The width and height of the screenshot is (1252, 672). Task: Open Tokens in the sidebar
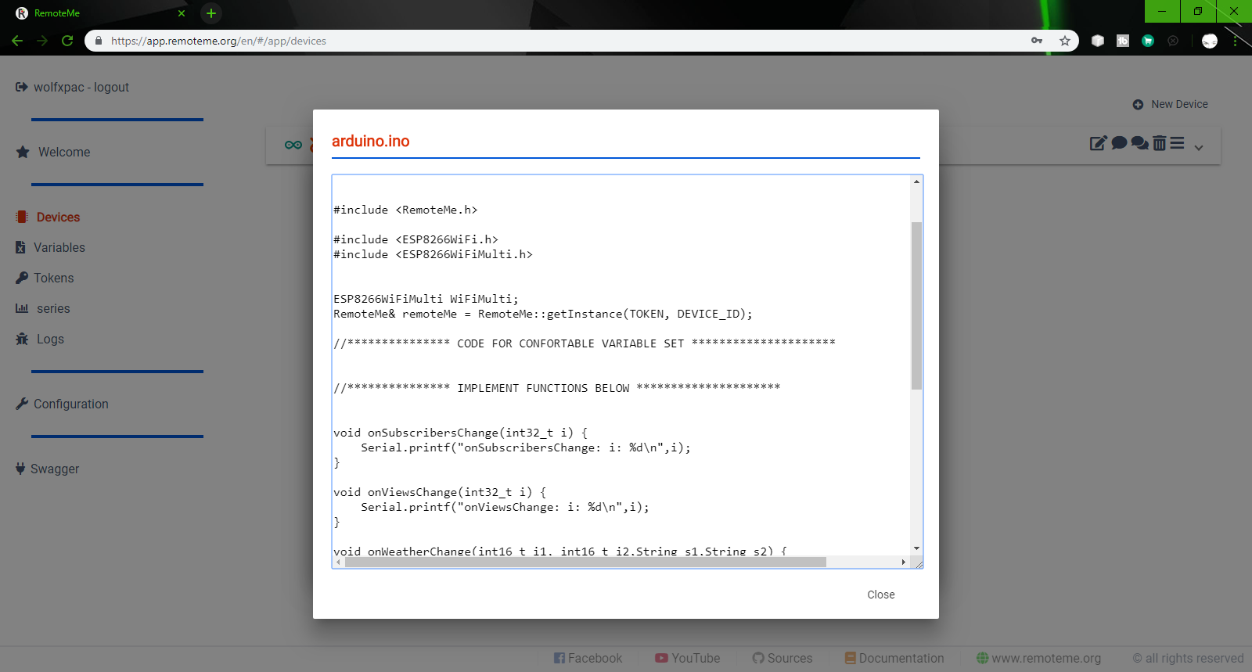pyautogui.click(x=54, y=278)
